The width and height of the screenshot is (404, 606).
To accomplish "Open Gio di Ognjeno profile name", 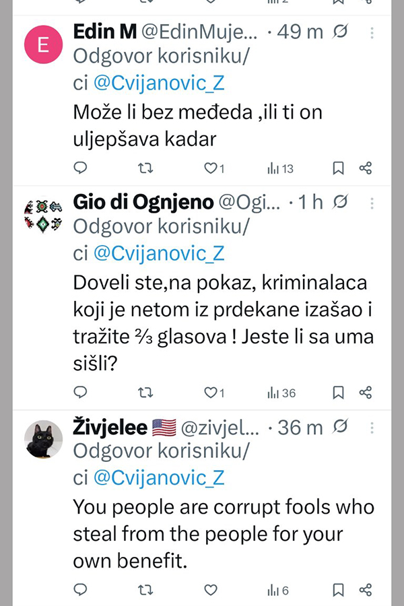I will click(x=143, y=202).
